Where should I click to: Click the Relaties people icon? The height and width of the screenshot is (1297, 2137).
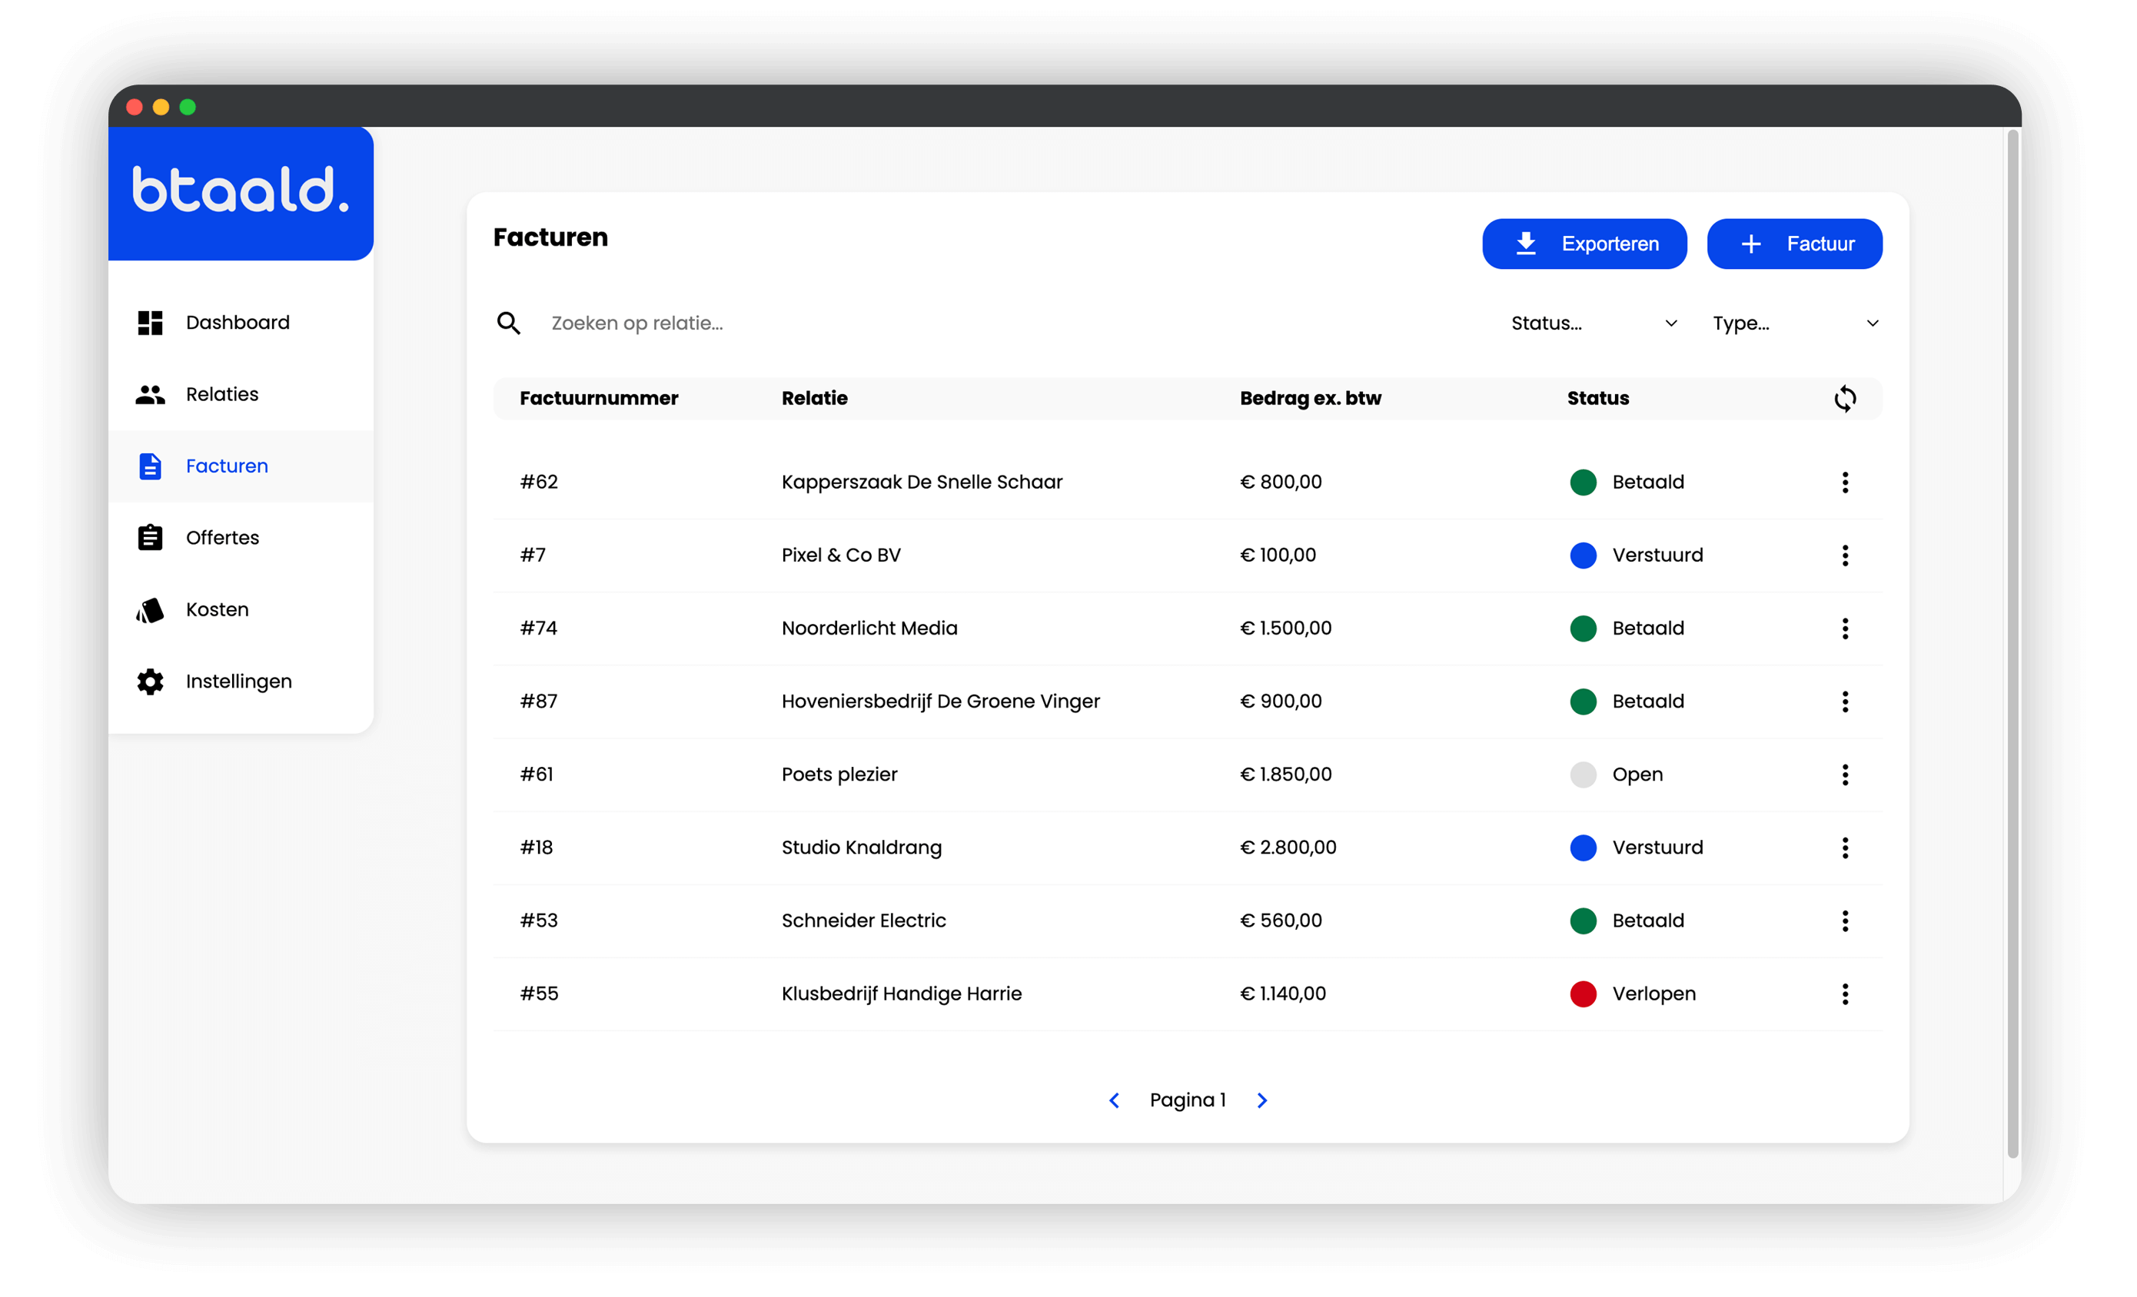click(150, 394)
